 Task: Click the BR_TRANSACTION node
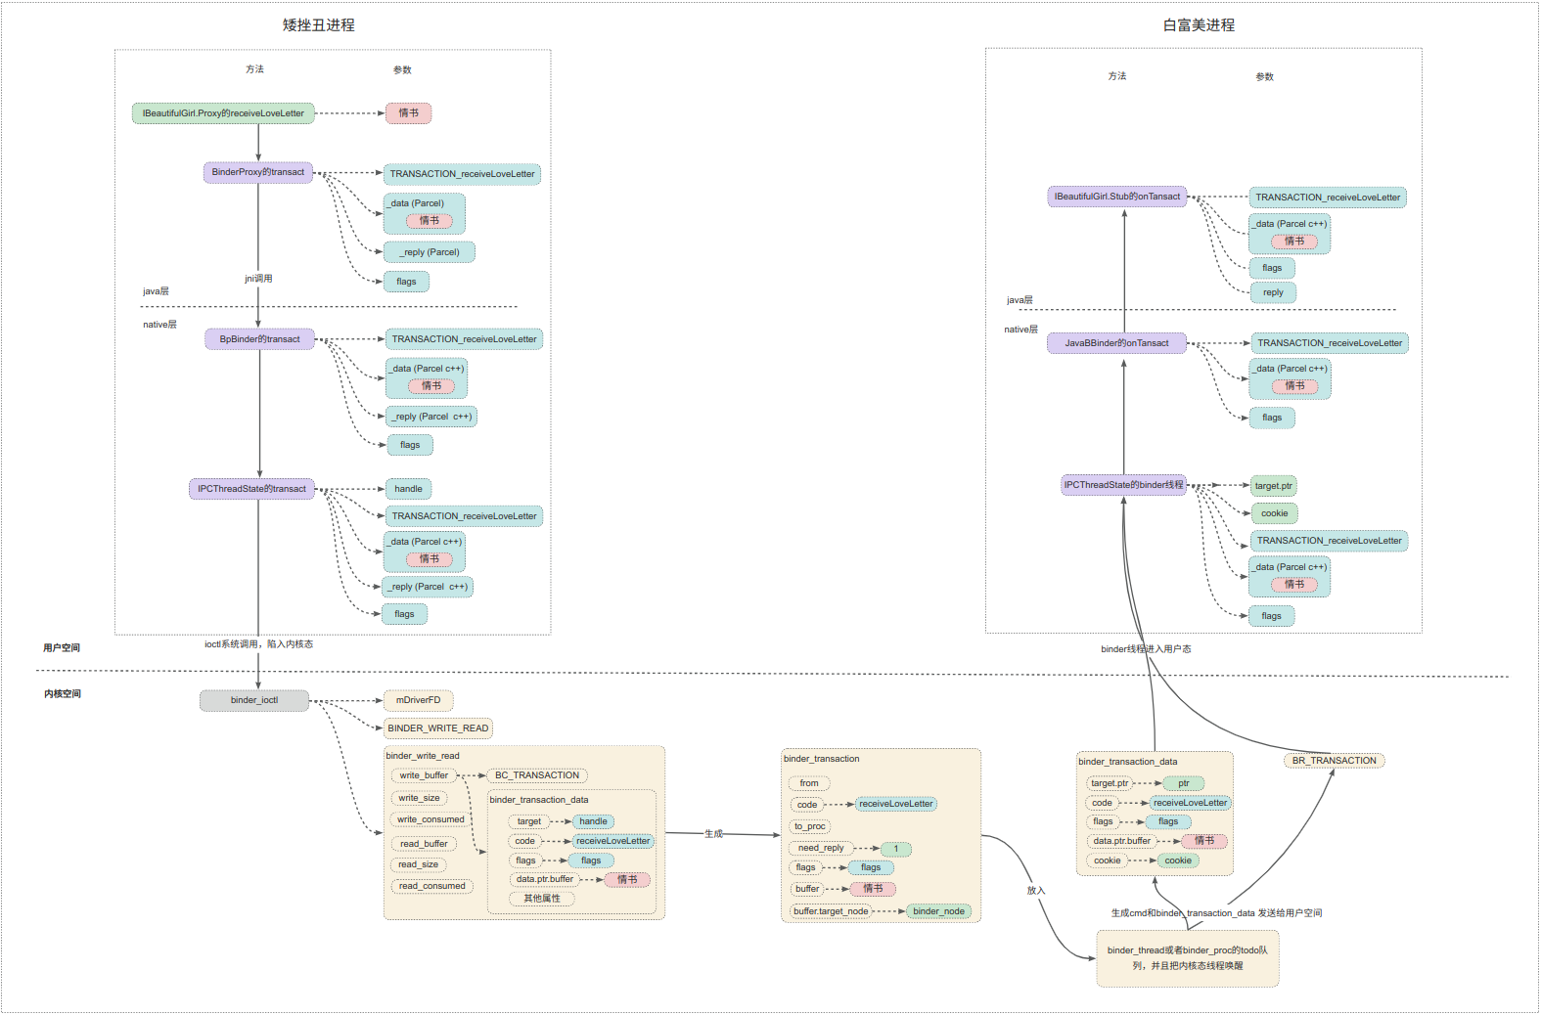pos(1335,761)
